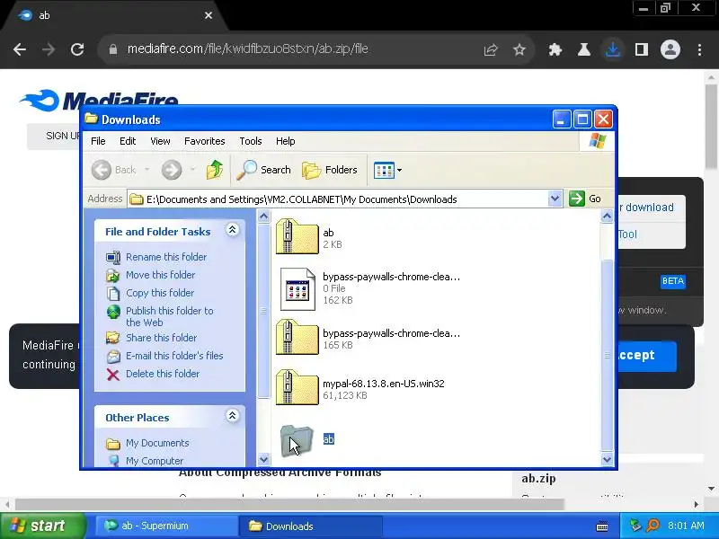
Task: Click the Downloads taskbar button
Action: point(310,526)
